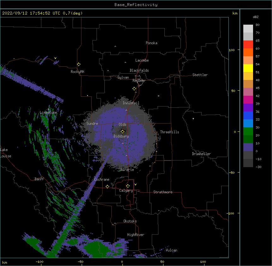272x266 pixels.
Task: Click the Lake Louise label
Action: tap(6, 153)
